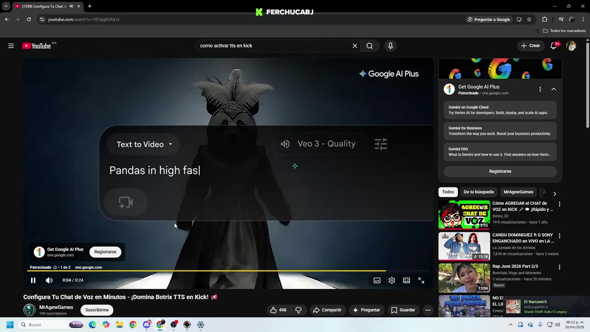Open Chrome media controls icon
Screen dimensions: 590x332
click(x=561, y=19)
